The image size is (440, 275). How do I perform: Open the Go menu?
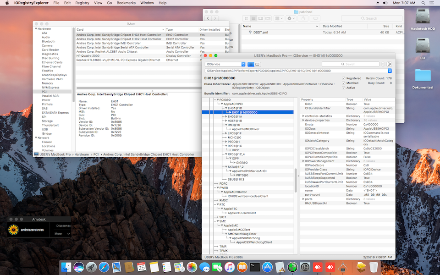[x=110, y=3]
